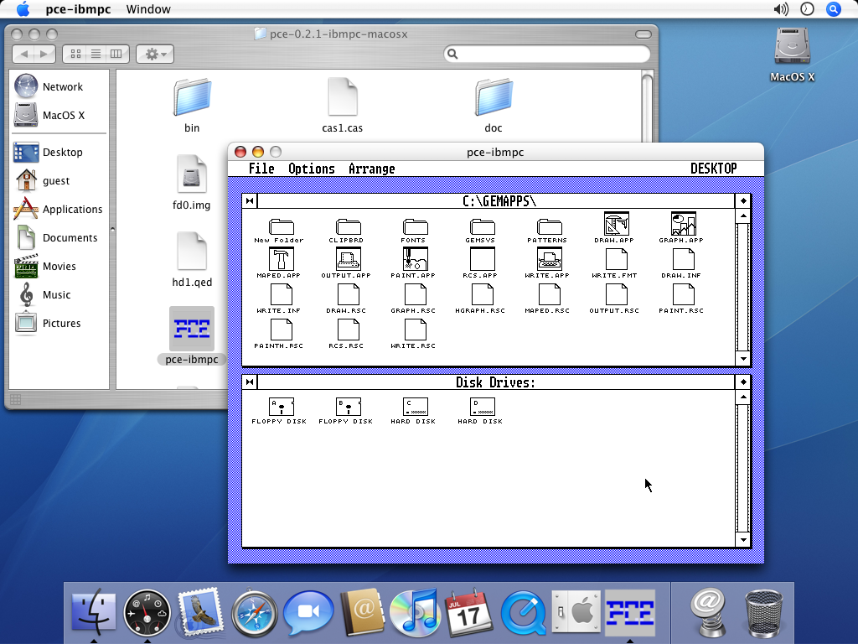Open the pce-ibmpc application menu
The height and width of the screenshot is (644, 858).
[x=78, y=9]
